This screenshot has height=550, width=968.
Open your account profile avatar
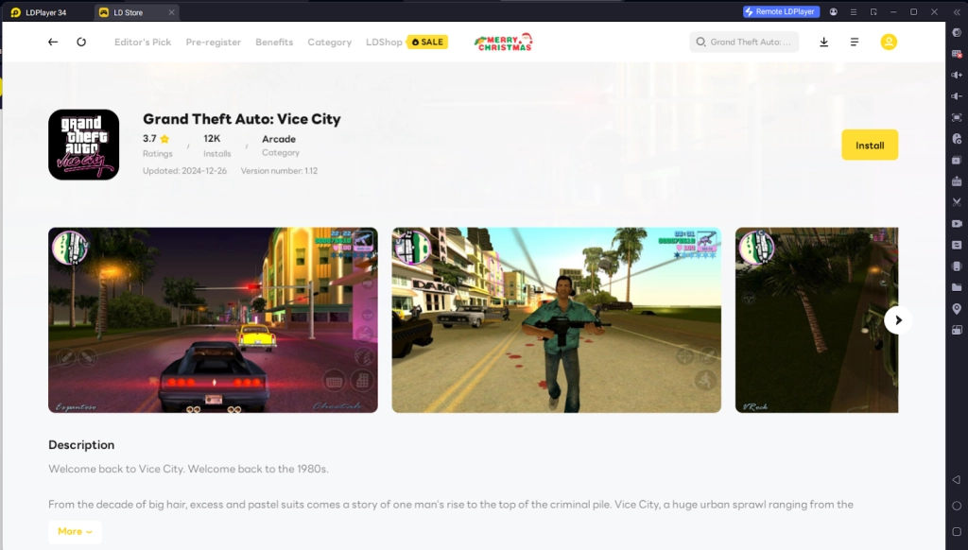889,42
